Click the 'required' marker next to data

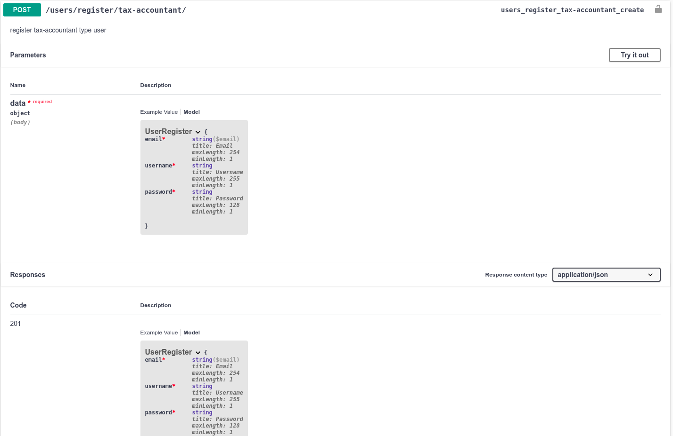(42, 102)
